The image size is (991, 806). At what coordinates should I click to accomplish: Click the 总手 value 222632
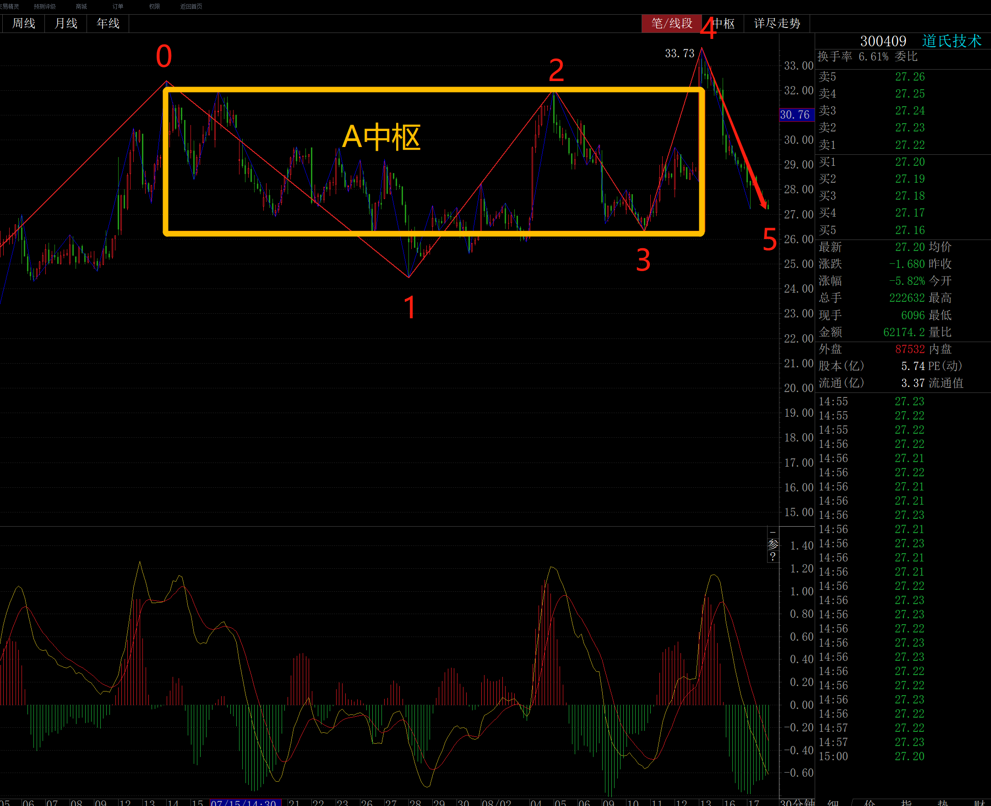[x=907, y=298]
